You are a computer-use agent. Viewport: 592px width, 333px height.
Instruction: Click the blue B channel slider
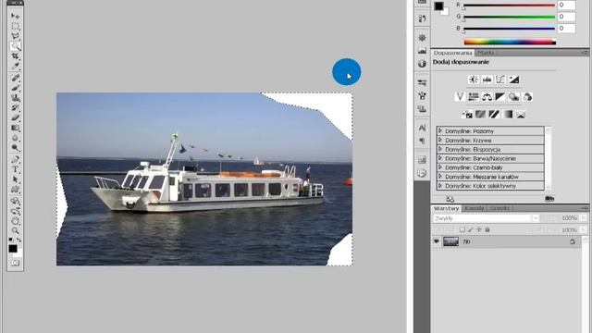click(x=509, y=29)
